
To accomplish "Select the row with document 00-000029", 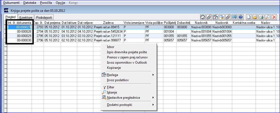I will (141, 36).
